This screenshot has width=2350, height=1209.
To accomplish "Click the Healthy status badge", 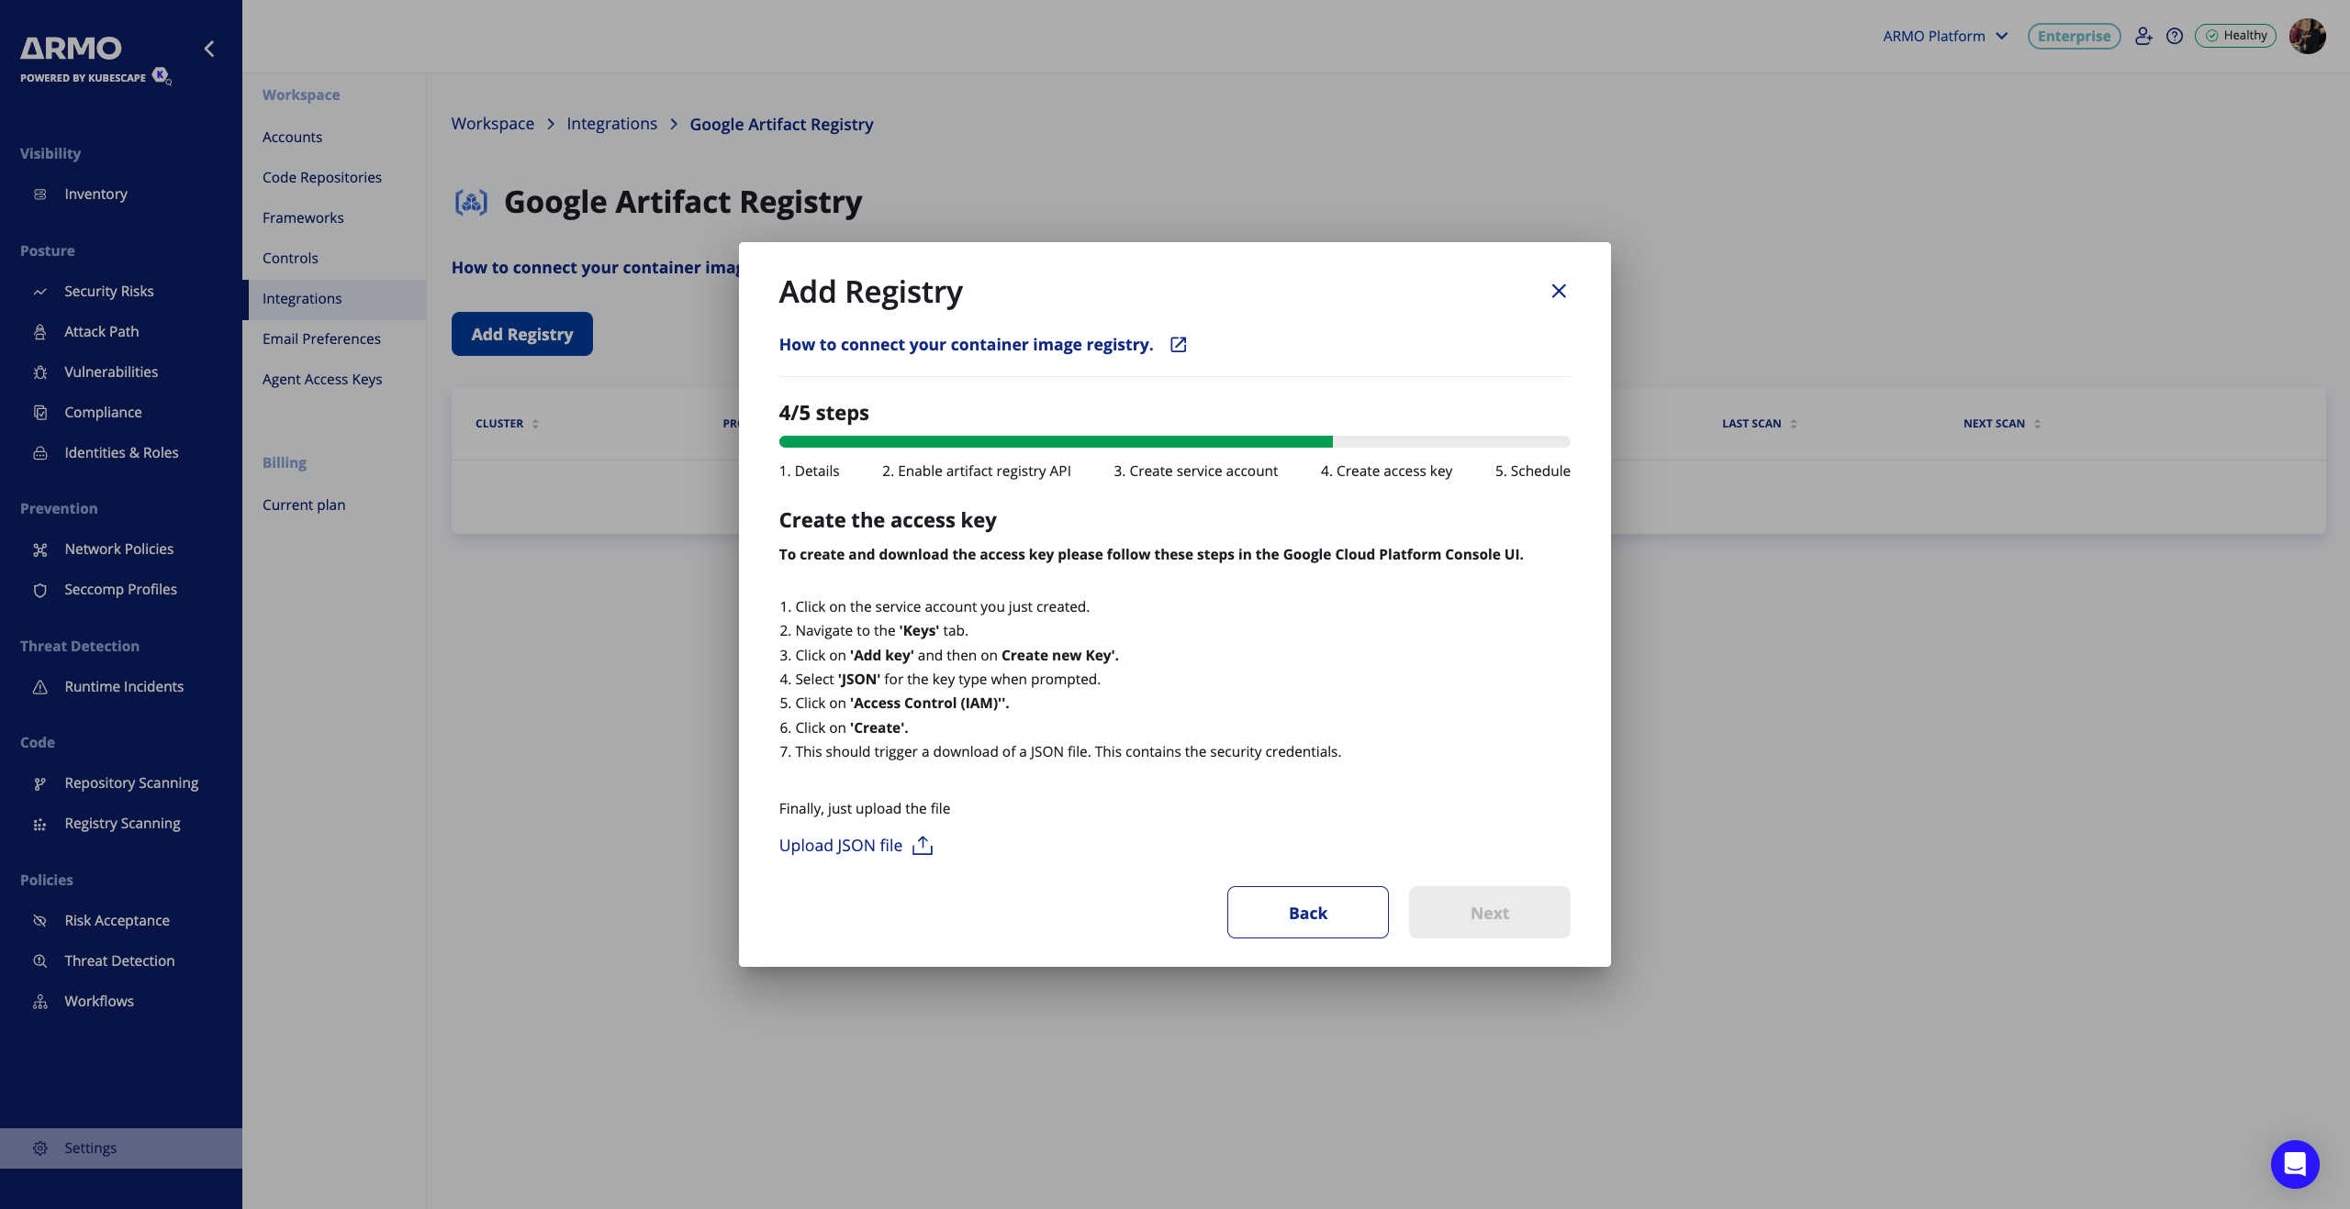I will [x=2235, y=36].
